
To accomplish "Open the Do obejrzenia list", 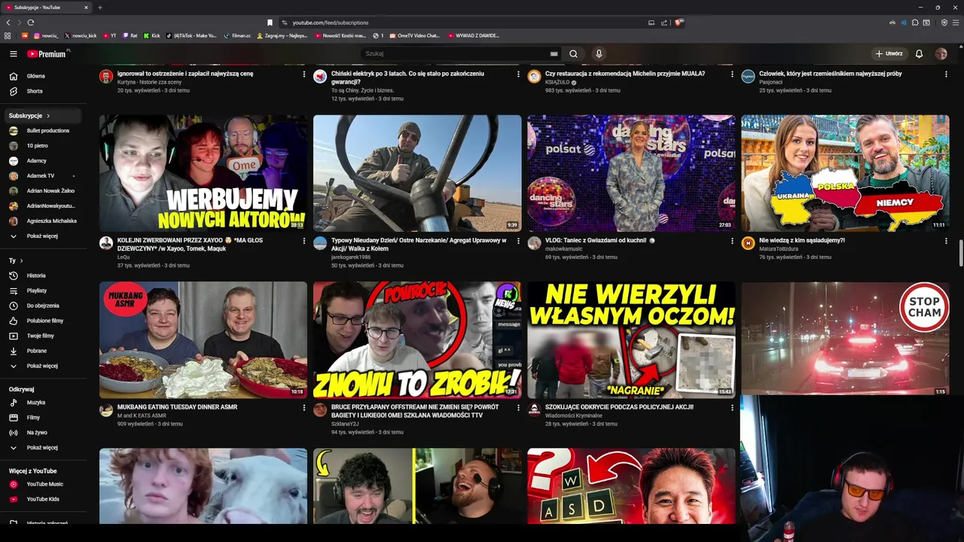I will coord(42,306).
